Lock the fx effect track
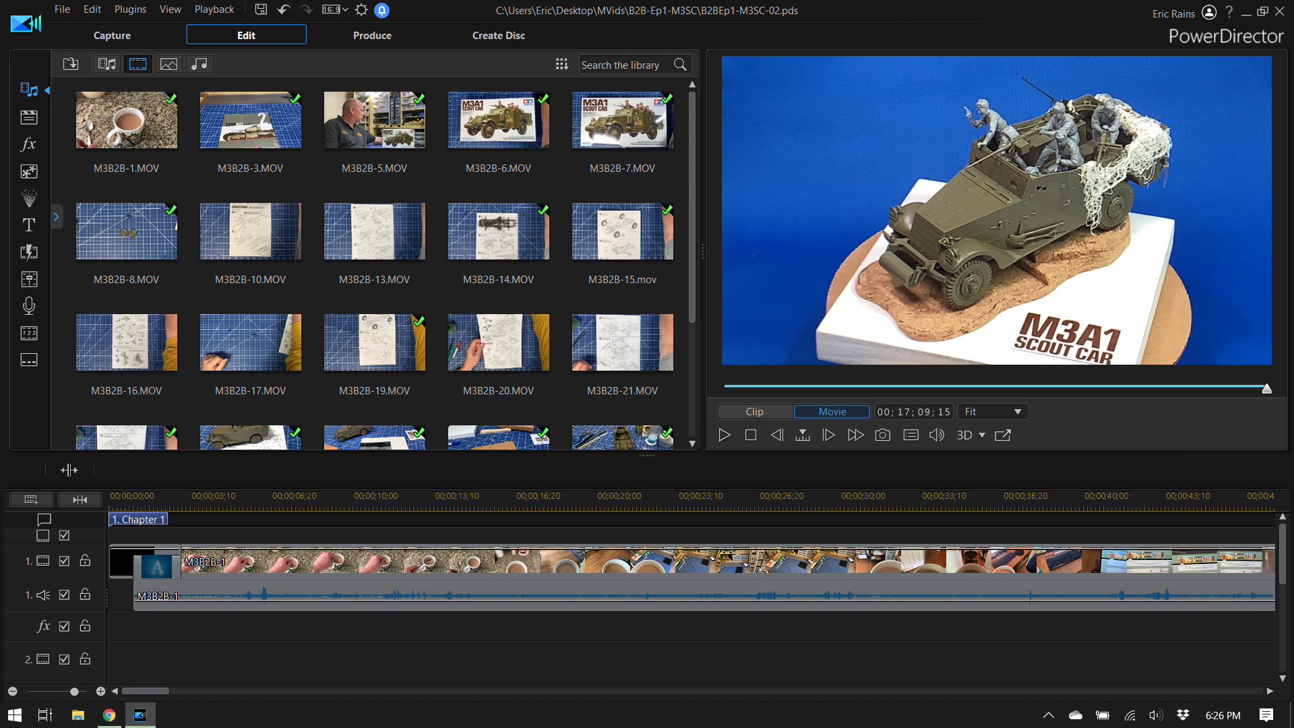1294x728 pixels. click(x=85, y=626)
